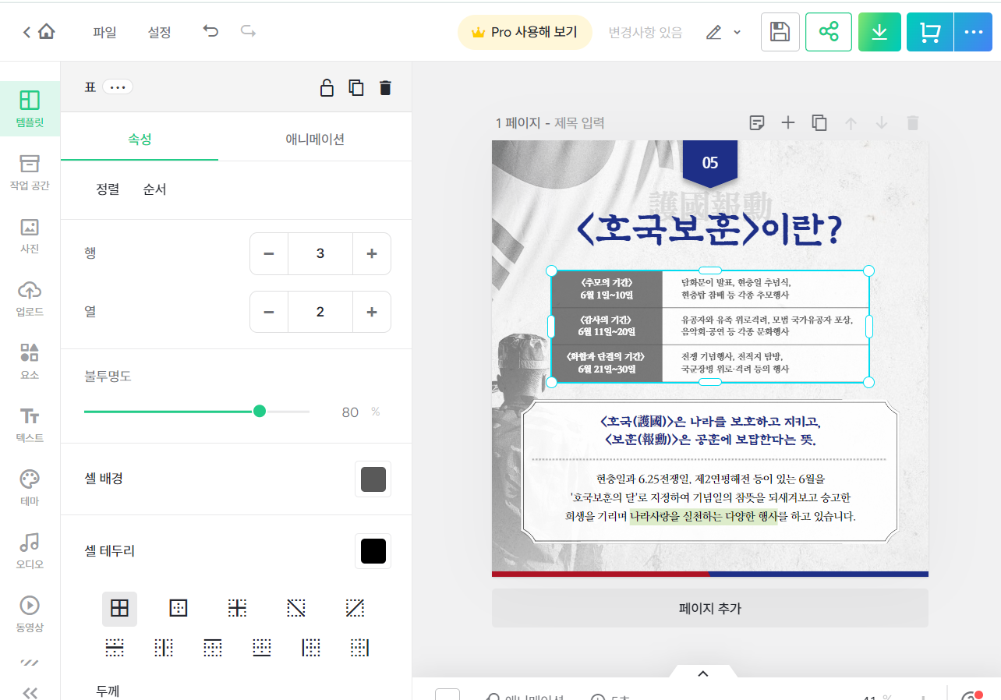The width and height of the screenshot is (1001, 700).
Task: Open the 셀 배경 color swatch
Action: pyautogui.click(x=373, y=479)
